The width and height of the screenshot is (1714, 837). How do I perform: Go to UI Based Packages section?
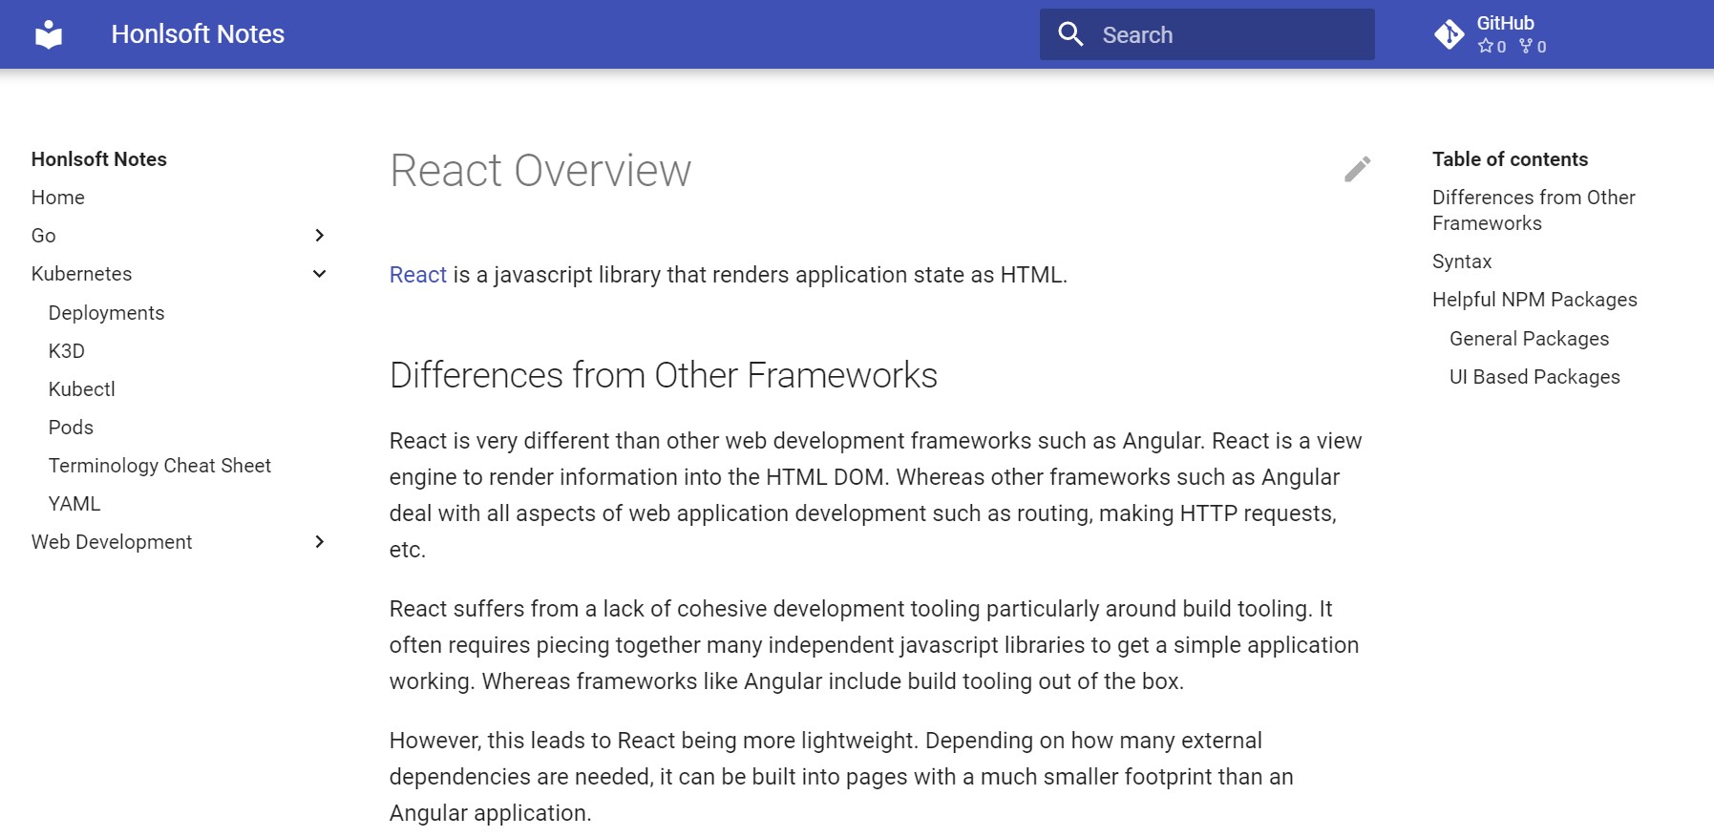1534,377
